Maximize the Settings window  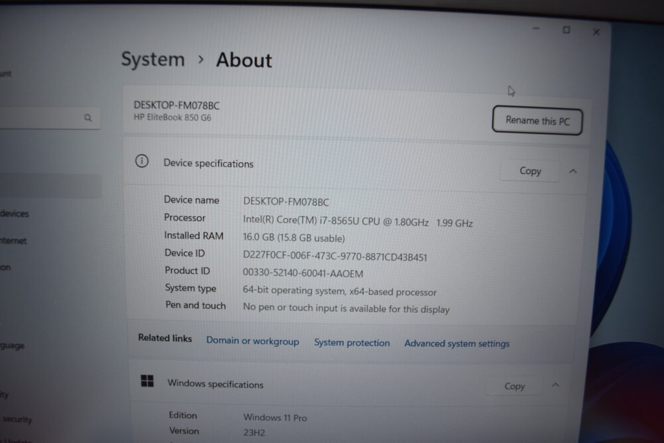[x=566, y=30]
